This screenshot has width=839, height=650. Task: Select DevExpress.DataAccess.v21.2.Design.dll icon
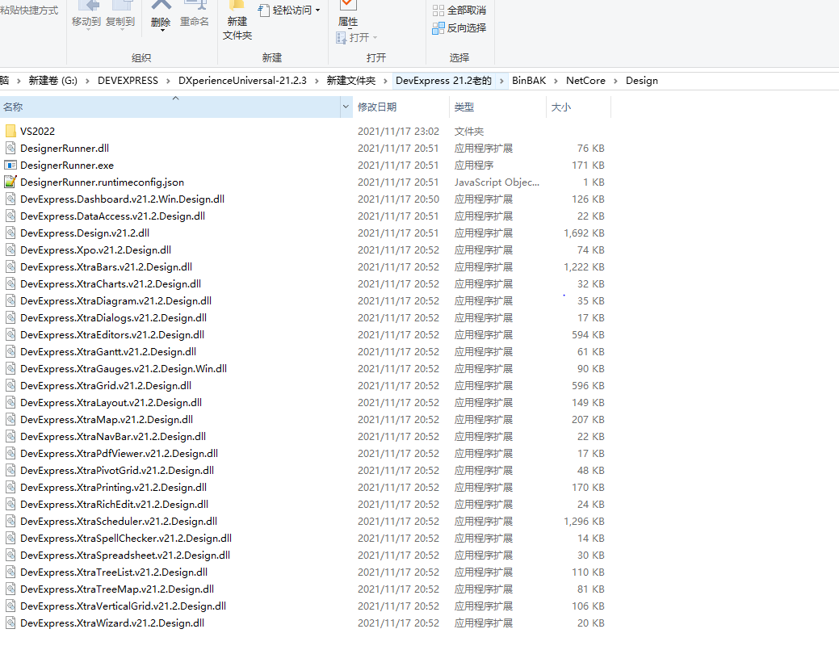(10, 216)
